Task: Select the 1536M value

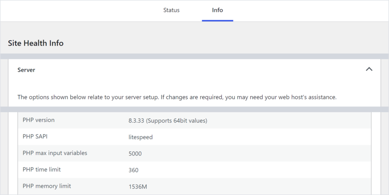Action: (x=138, y=187)
